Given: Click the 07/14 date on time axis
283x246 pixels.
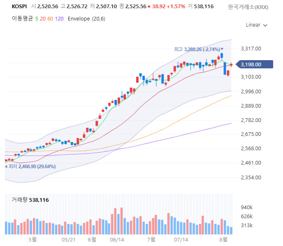Looking at the screenshot, I should [181, 239].
